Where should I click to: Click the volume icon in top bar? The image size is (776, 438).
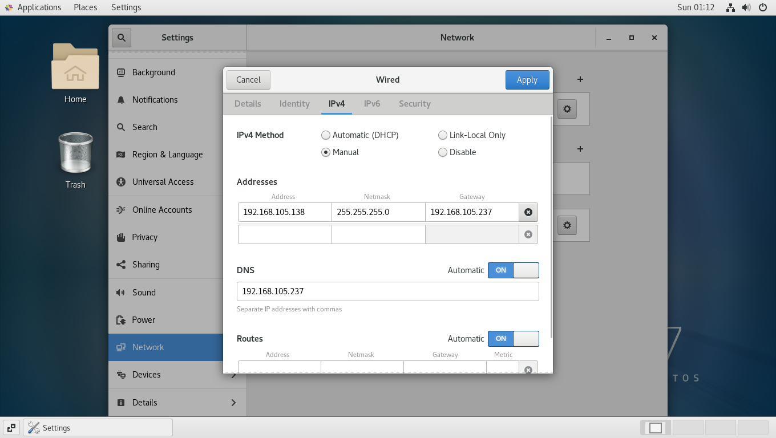pyautogui.click(x=746, y=7)
